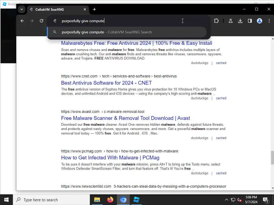
Task: Open cached link for Malwarebytes result
Action: tap(221, 63)
